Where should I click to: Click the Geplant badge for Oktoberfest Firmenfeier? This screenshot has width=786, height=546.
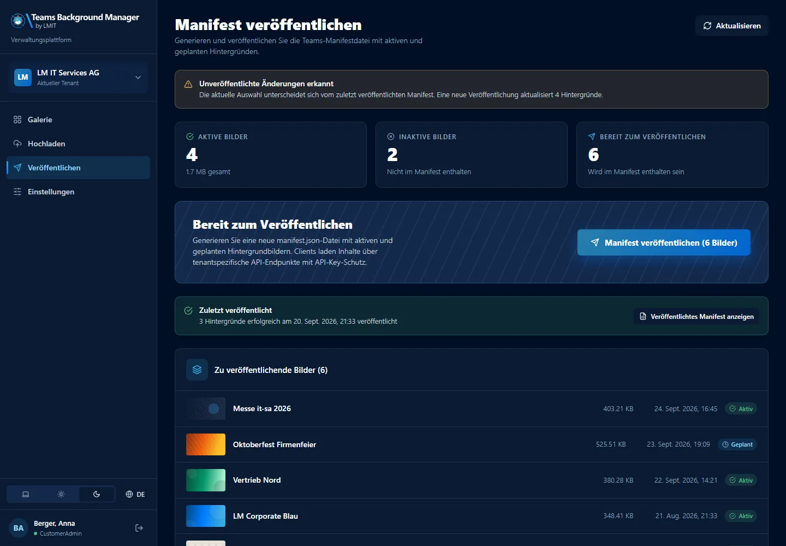737,444
